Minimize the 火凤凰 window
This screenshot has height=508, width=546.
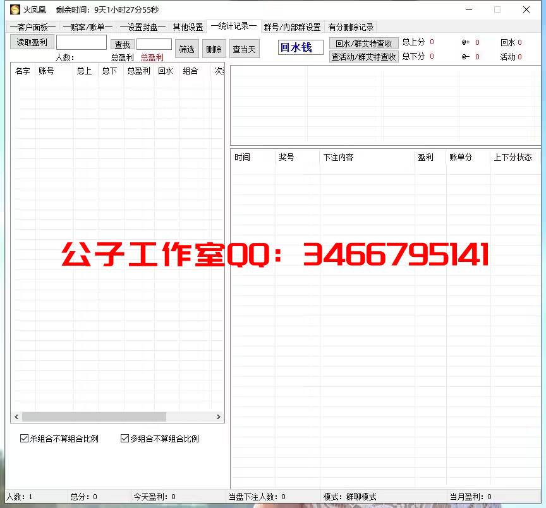469,9
